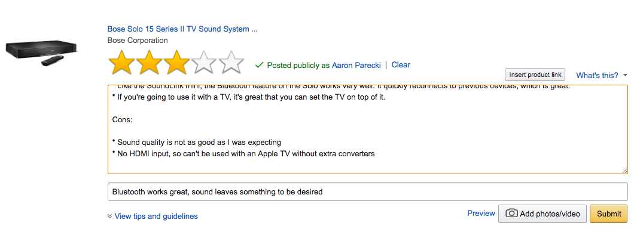Click the third gold star
The height and width of the screenshot is (232, 634).
tap(176, 63)
